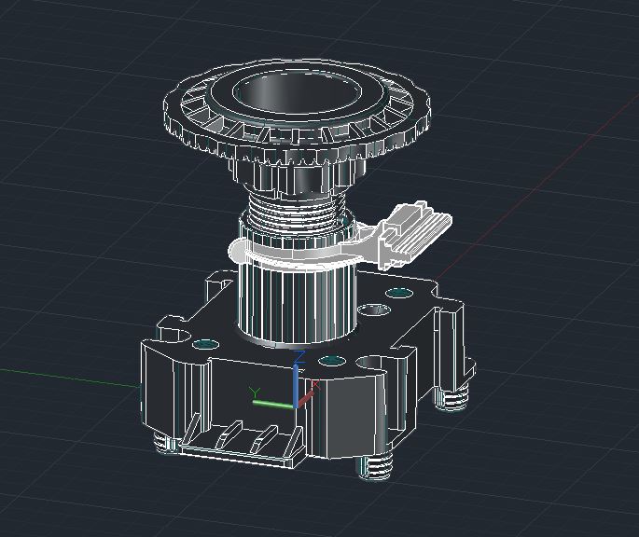Select the screw under the base's left corner
This screenshot has width=639, height=537.
click(x=165, y=443)
